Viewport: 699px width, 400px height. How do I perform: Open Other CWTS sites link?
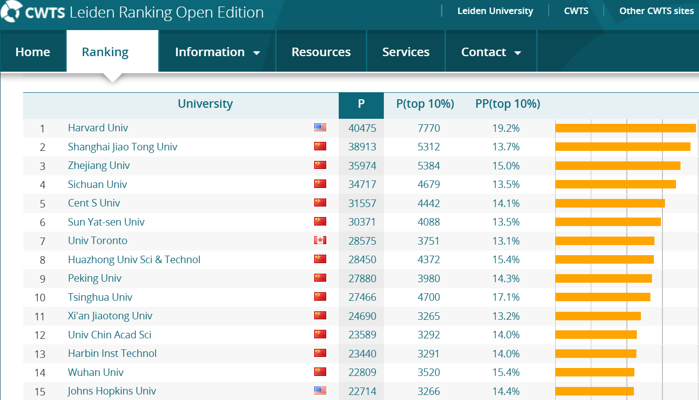coord(656,11)
